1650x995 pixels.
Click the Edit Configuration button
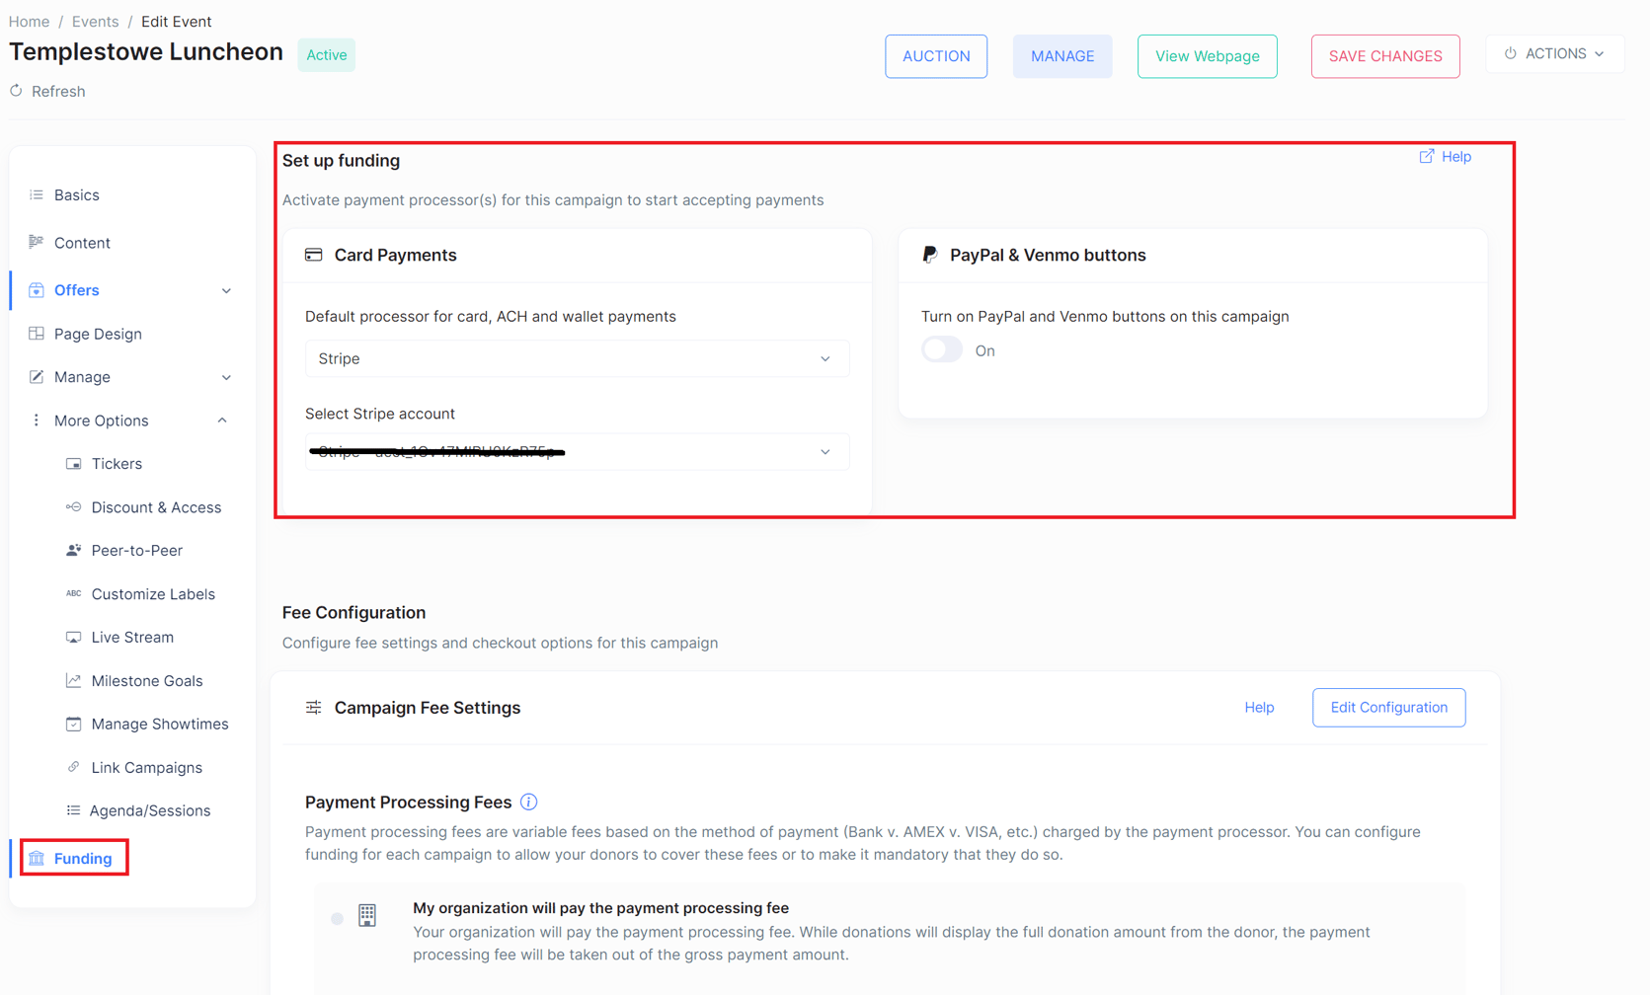tap(1388, 708)
